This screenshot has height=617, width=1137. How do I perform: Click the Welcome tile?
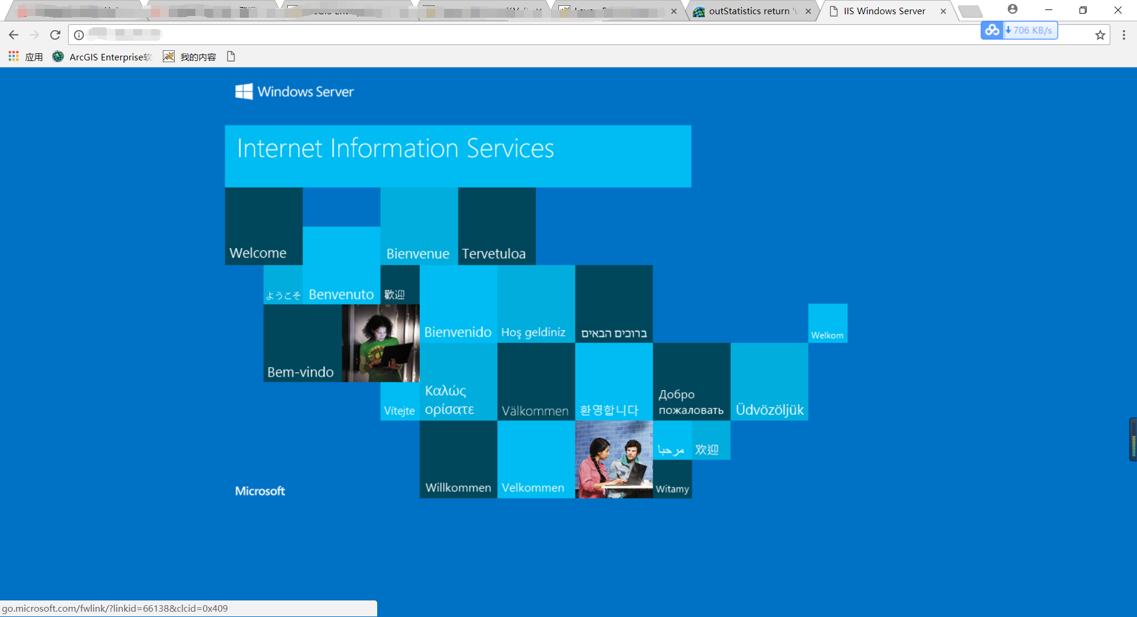point(264,226)
